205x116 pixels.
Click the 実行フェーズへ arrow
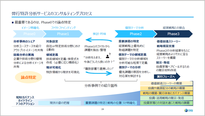pyautogui.click(x=167, y=76)
